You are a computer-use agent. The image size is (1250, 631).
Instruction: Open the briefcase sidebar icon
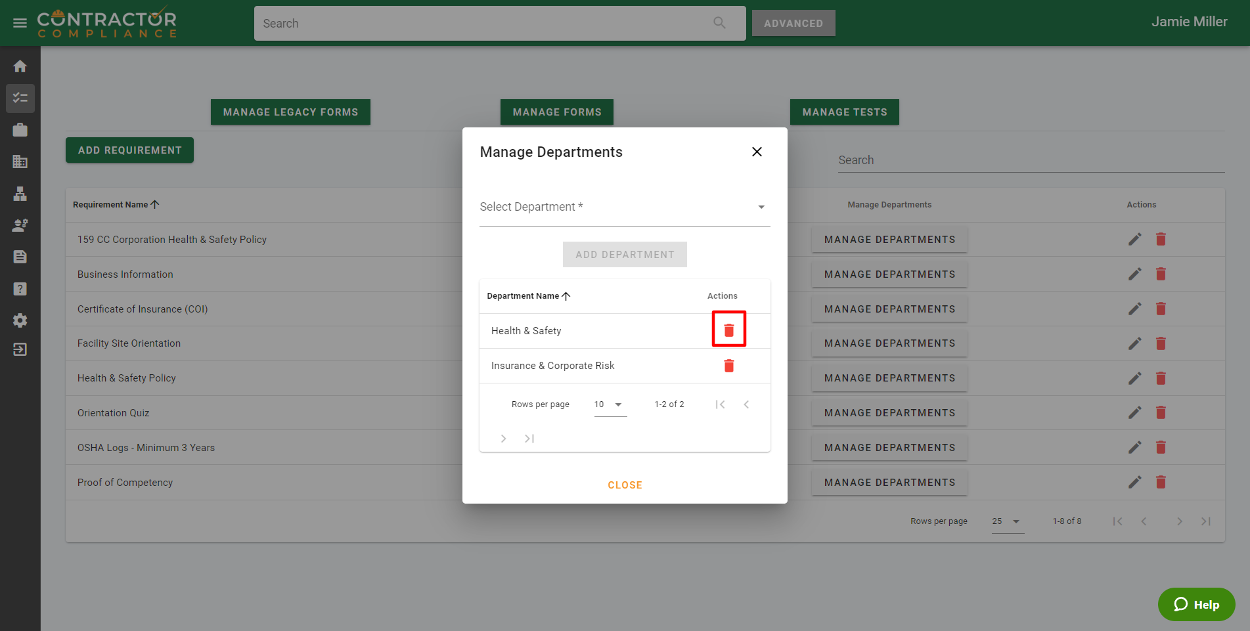click(x=20, y=130)
